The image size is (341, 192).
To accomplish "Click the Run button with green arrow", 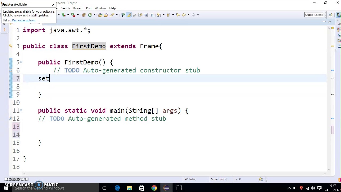I will point(63,15).
